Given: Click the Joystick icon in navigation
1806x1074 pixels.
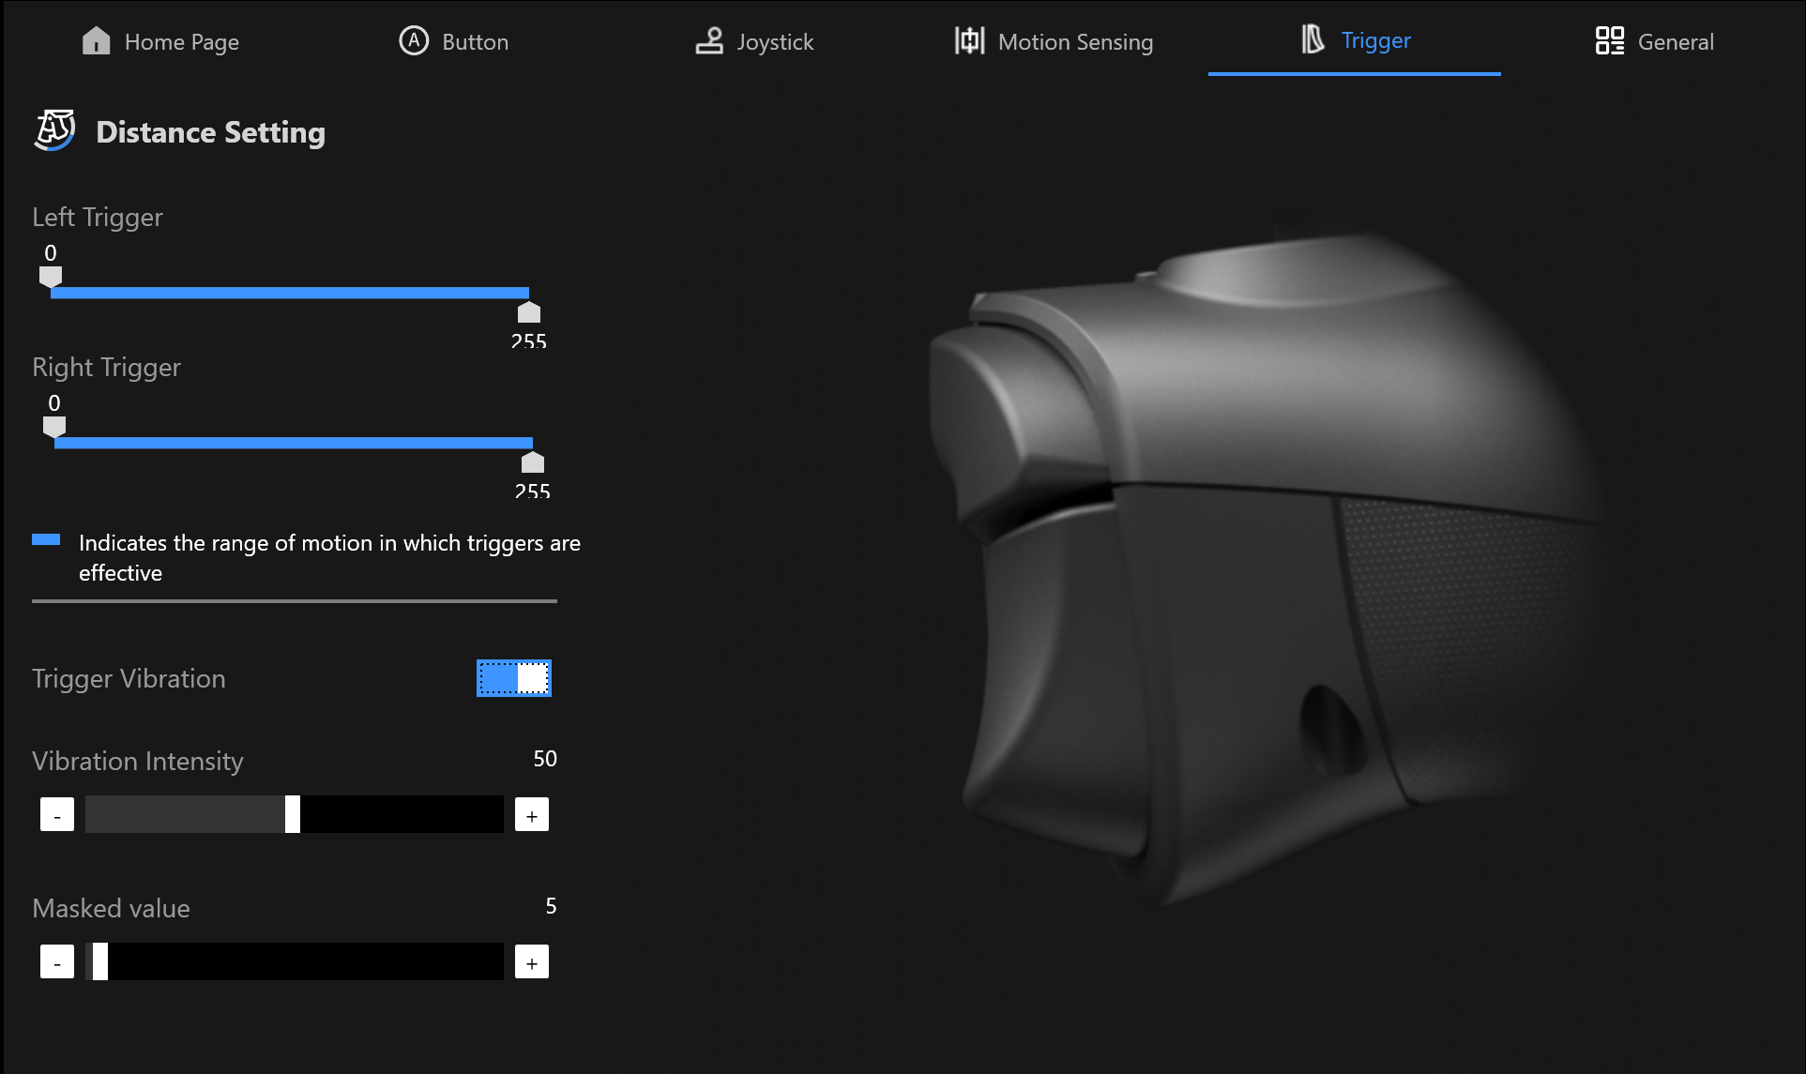Looking at the screenshot, I should pyautogui.click(x=709, y=40).
